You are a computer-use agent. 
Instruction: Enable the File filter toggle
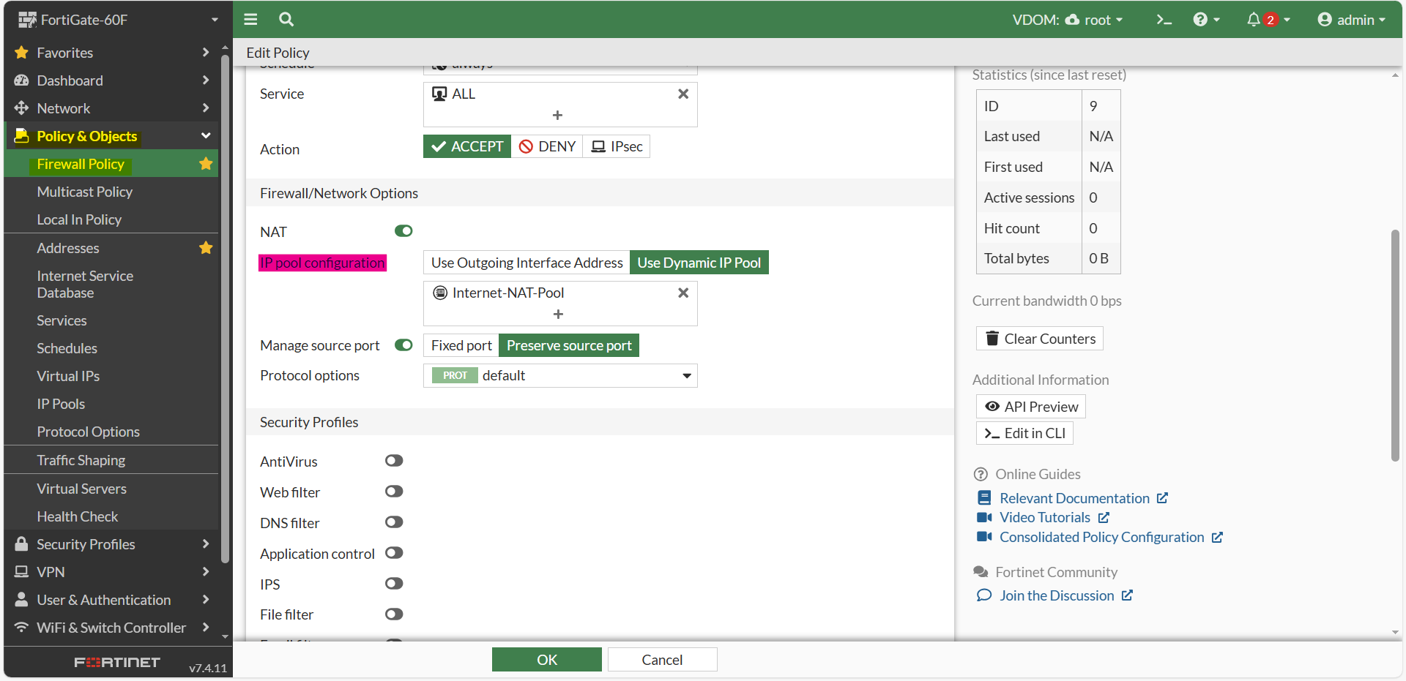pyautogui.click(x=394, y=614)
